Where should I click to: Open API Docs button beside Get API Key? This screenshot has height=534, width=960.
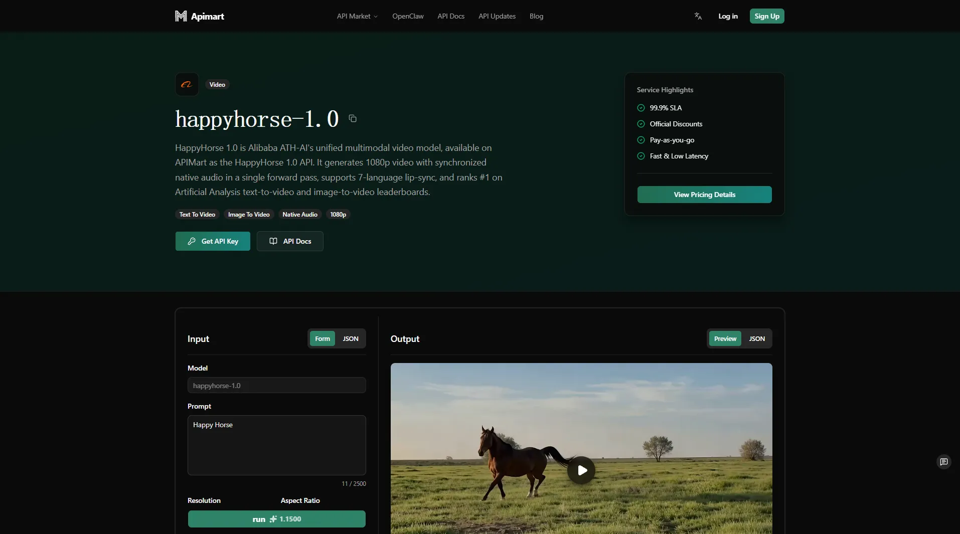[290, 241]
